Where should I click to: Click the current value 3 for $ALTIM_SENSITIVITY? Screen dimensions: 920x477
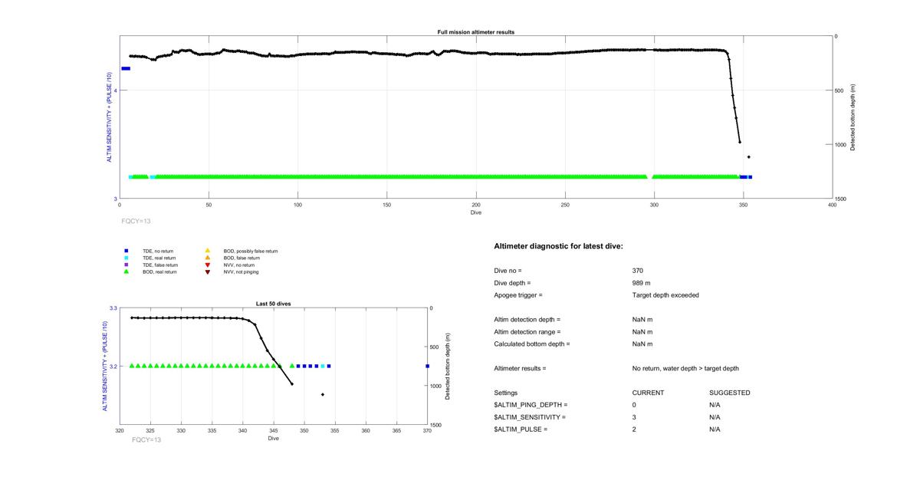(x=634, y=417)
